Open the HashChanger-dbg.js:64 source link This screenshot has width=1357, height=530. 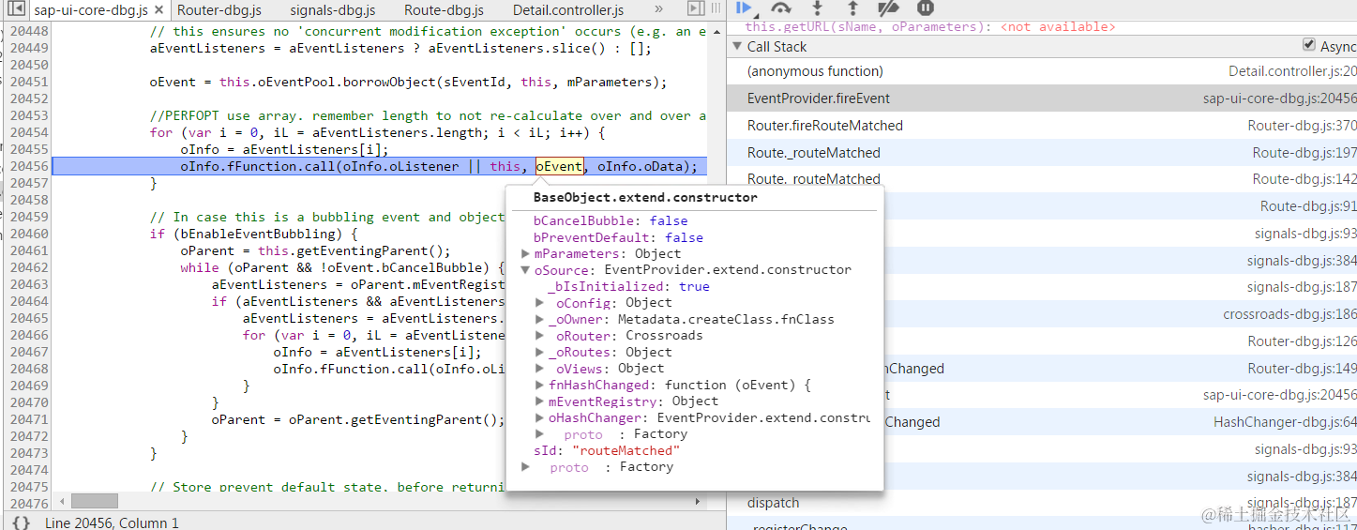tap(1285, 422)
